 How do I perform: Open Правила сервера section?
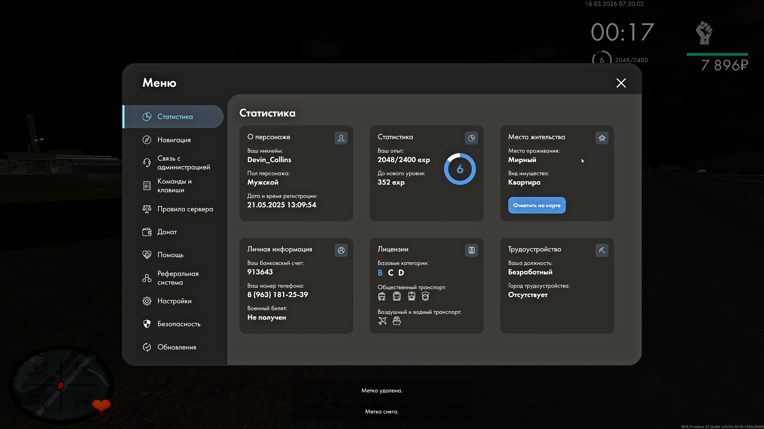pos(185,209)
